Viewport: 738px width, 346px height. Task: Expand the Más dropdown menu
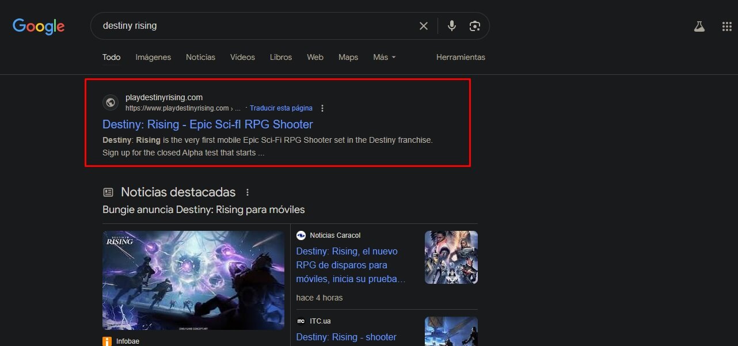coord(385,58)
